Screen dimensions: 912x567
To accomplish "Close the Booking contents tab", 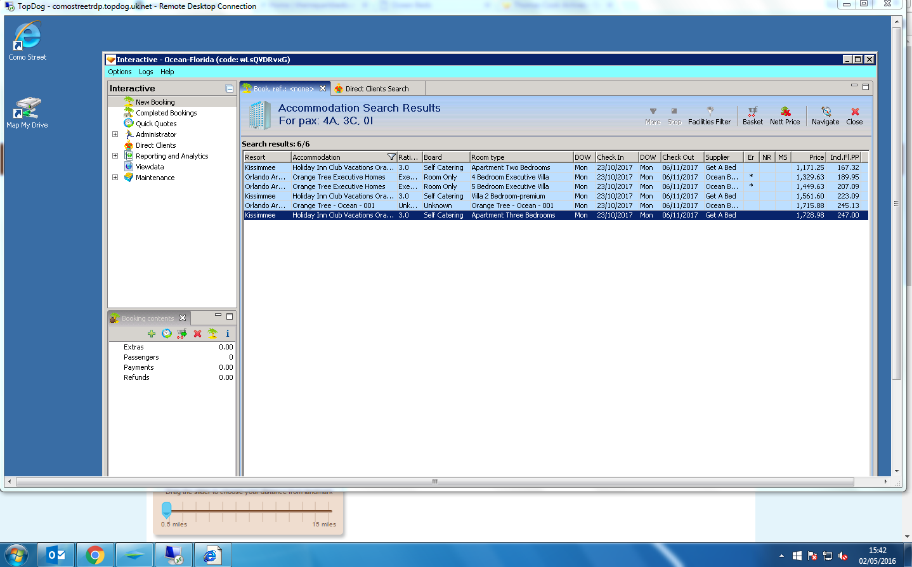I will click(183, 318).
